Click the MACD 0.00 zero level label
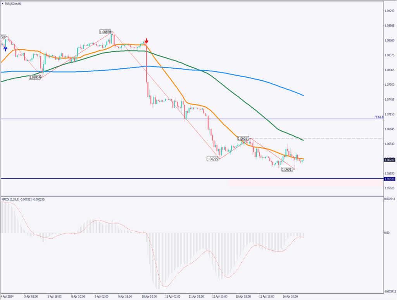The width and height of the screenshot is (397, 300). pos(387,233)
